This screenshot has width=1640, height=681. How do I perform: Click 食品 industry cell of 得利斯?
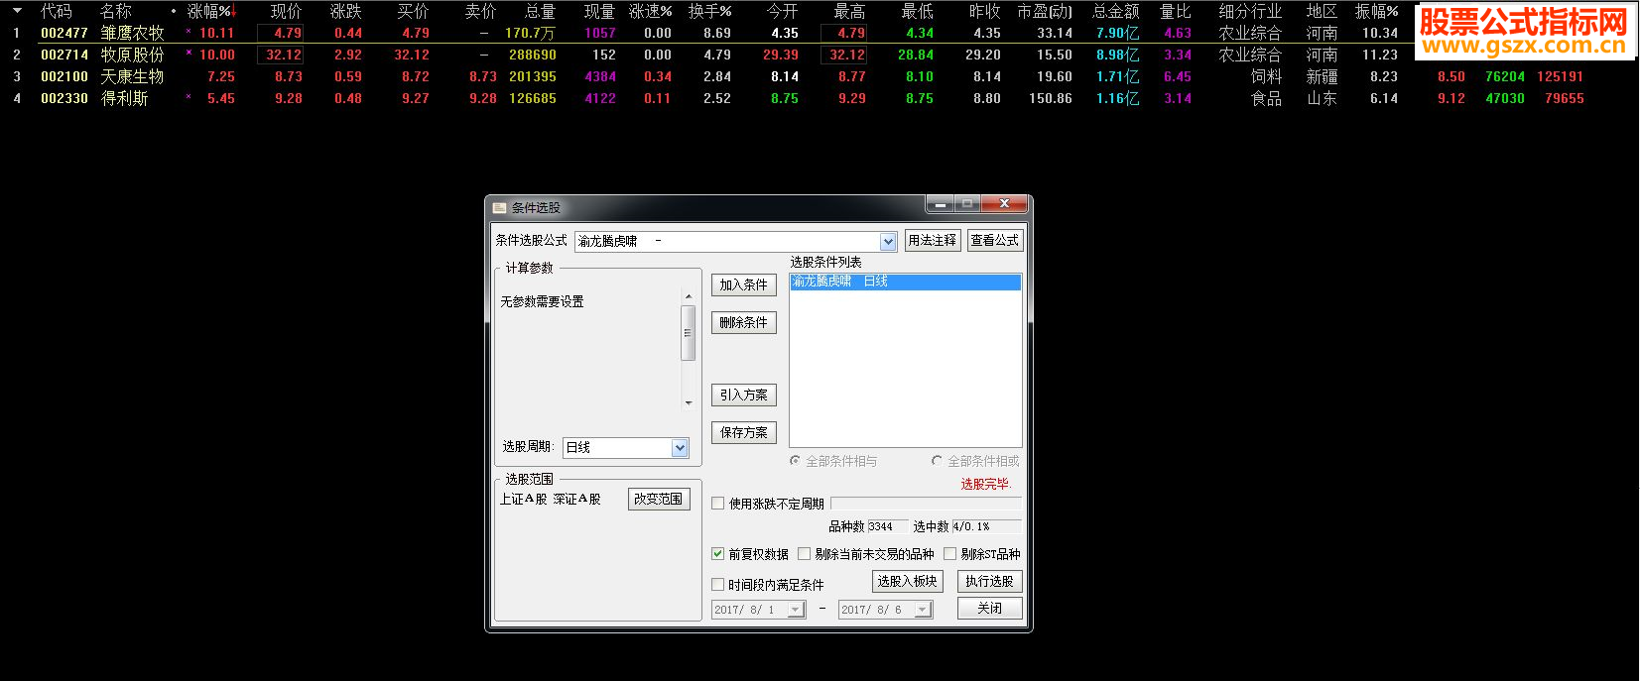(x=1266, y=98)
